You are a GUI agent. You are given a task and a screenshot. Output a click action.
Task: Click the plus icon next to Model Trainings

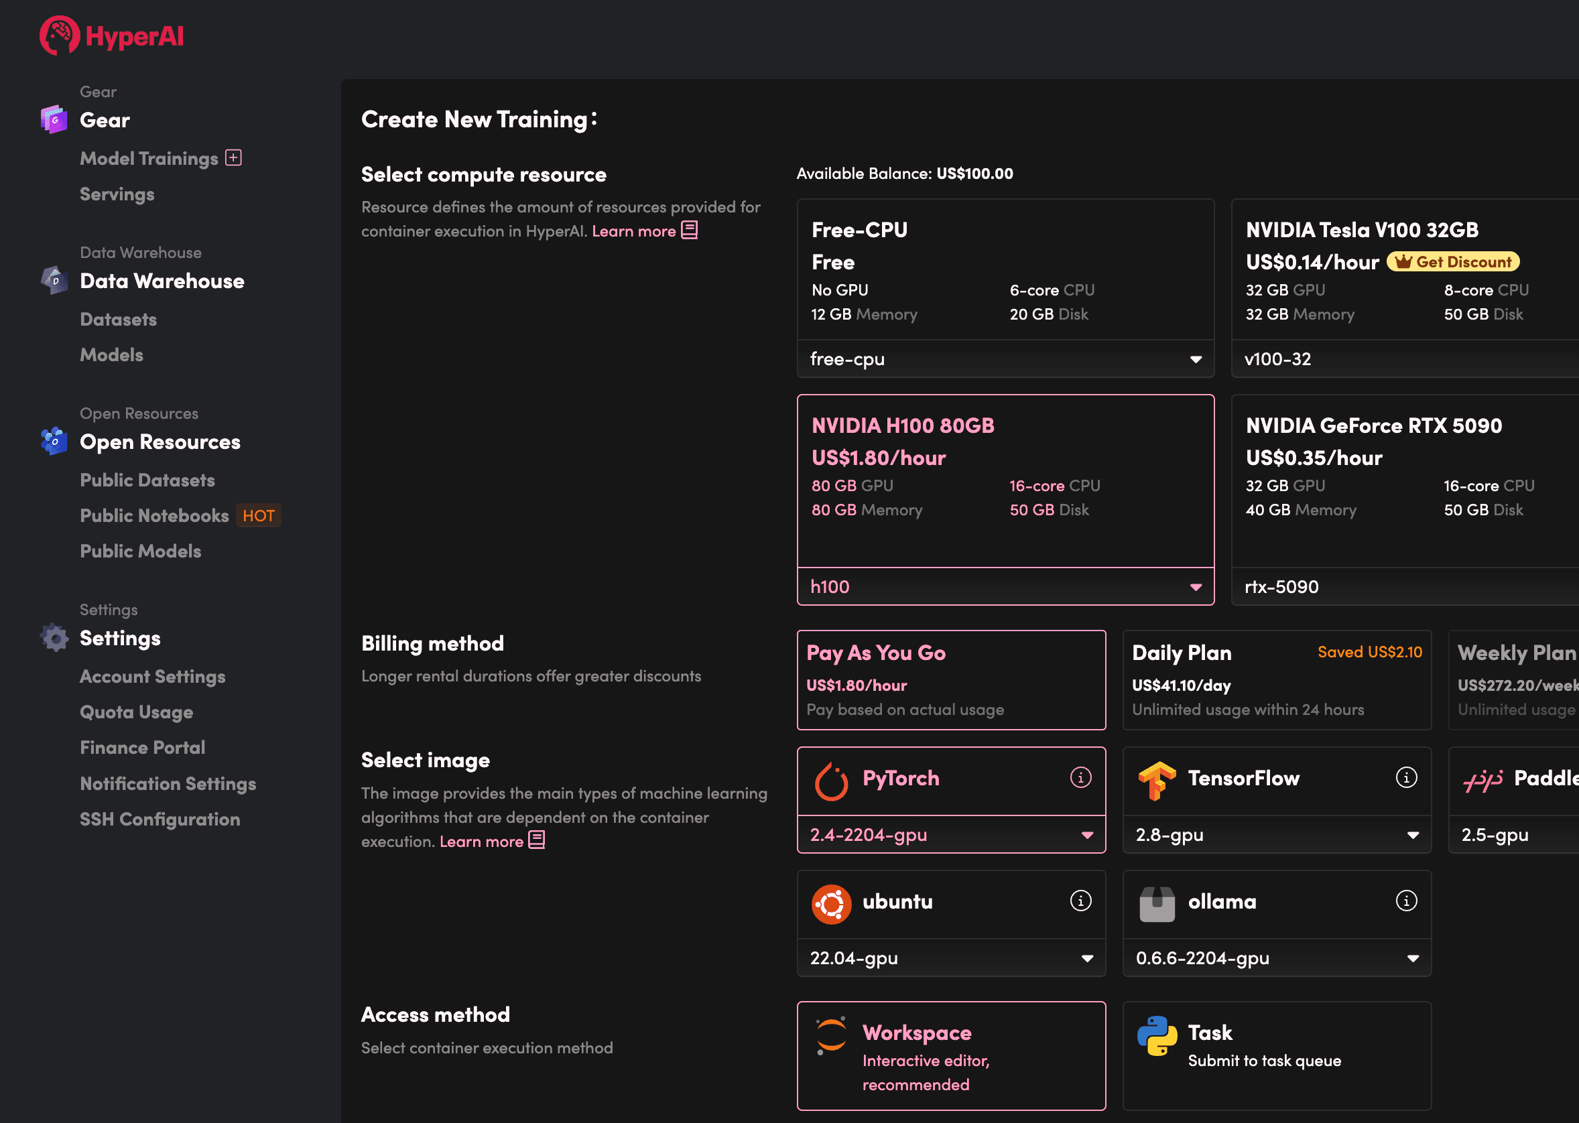[x=234, y=157]
